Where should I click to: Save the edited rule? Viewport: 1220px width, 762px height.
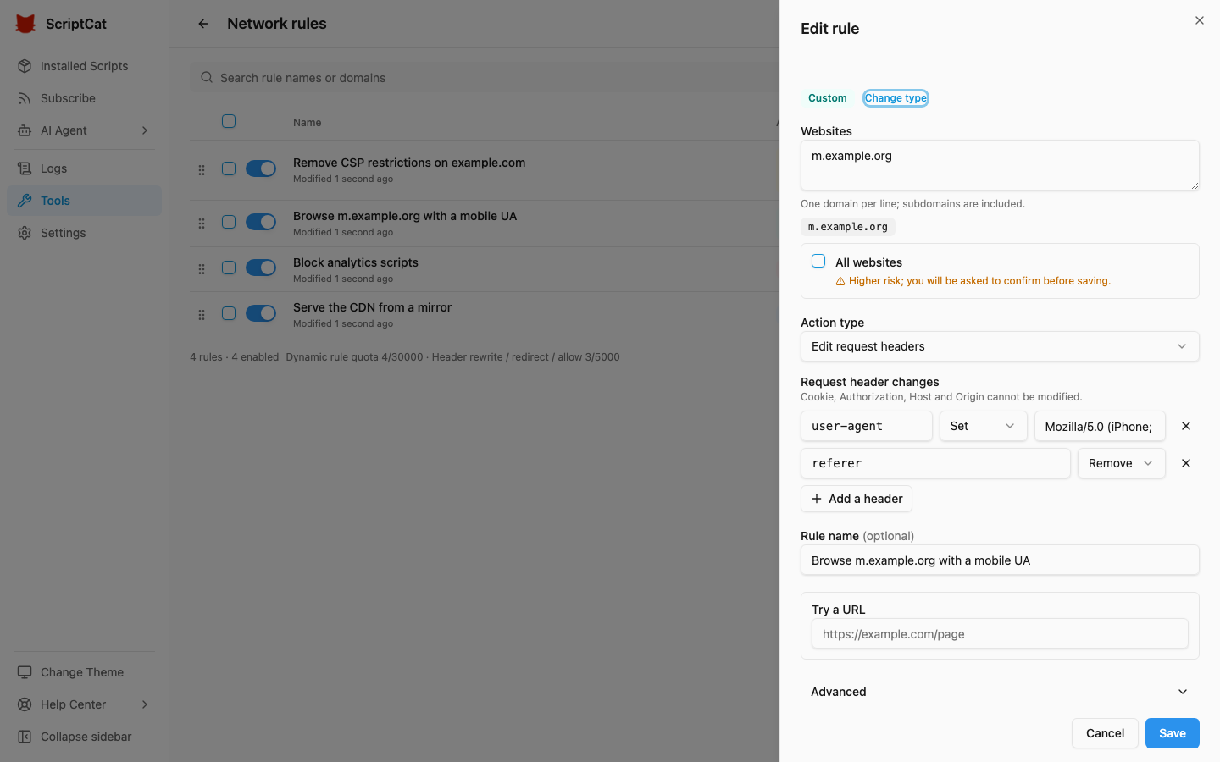click(x=1173, y=733)
